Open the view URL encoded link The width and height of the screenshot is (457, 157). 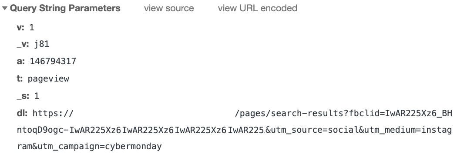click(258, 8)
